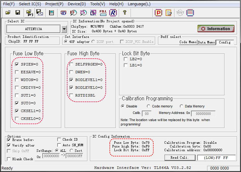Image resolution: width=241 pixels, height=172 pixels.
Task: Switch to the Data Memo tab
Action: [x=206, y=42]
